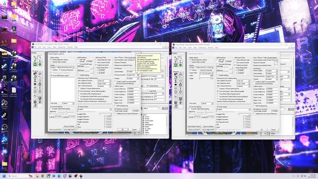Enable Ball Trails checkbox in left dialog

[81, 60]
